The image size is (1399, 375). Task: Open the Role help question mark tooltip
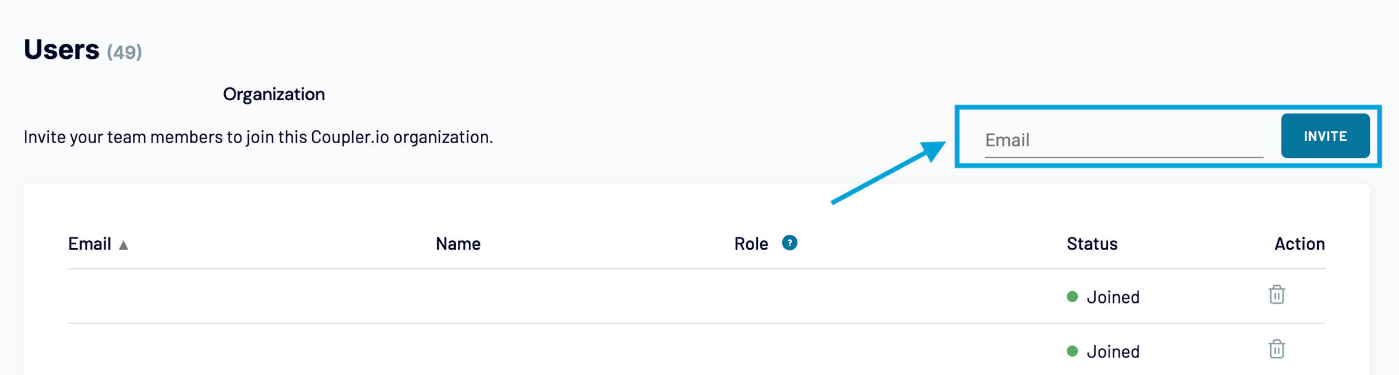coord(789,243)
